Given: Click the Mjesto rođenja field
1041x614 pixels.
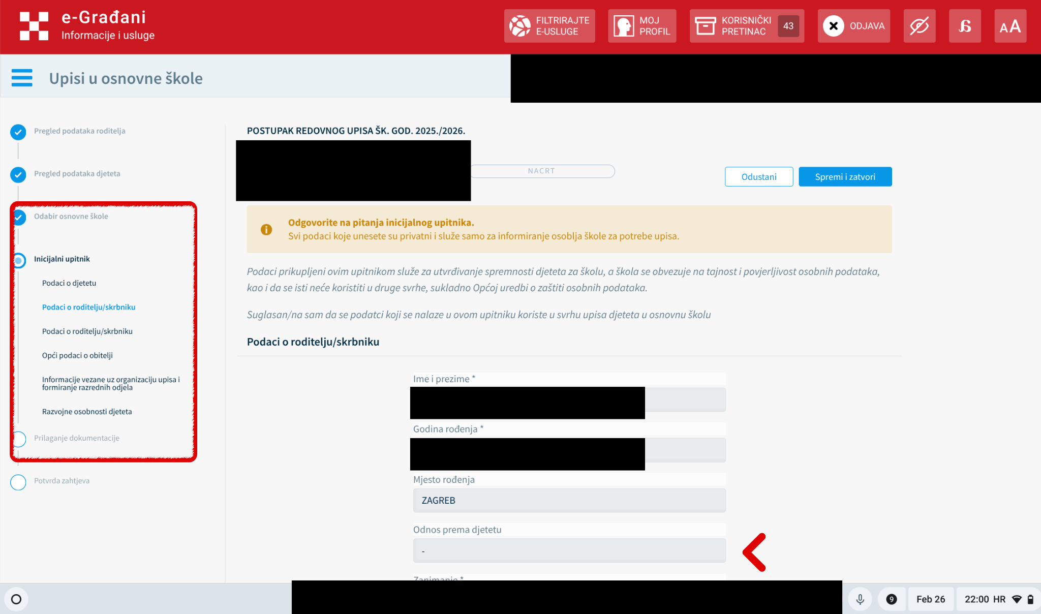Looking at the screenshot, I should [x=569, y=501].
